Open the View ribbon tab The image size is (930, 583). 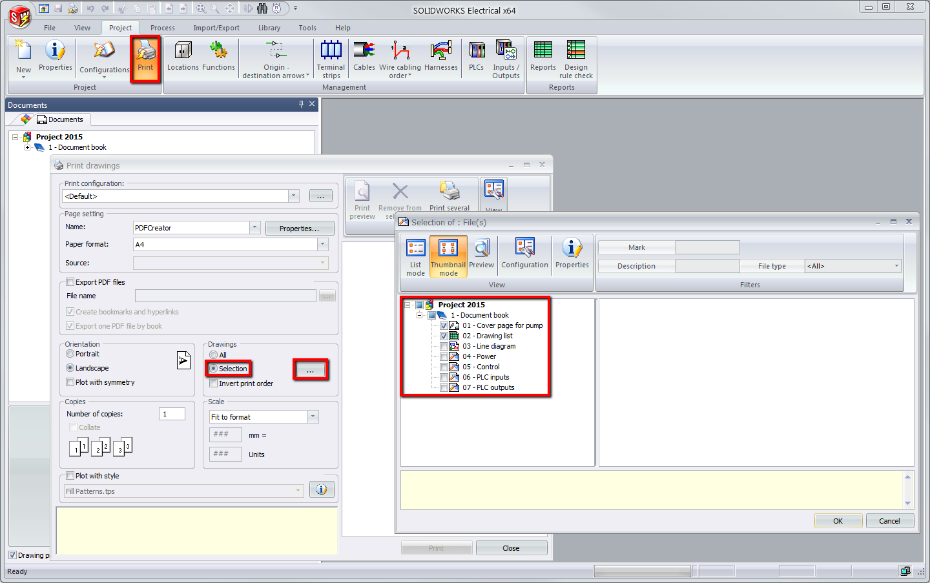[82, 28]
